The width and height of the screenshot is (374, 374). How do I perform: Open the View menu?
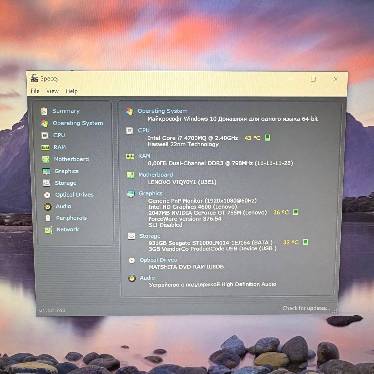pos(52,91)
